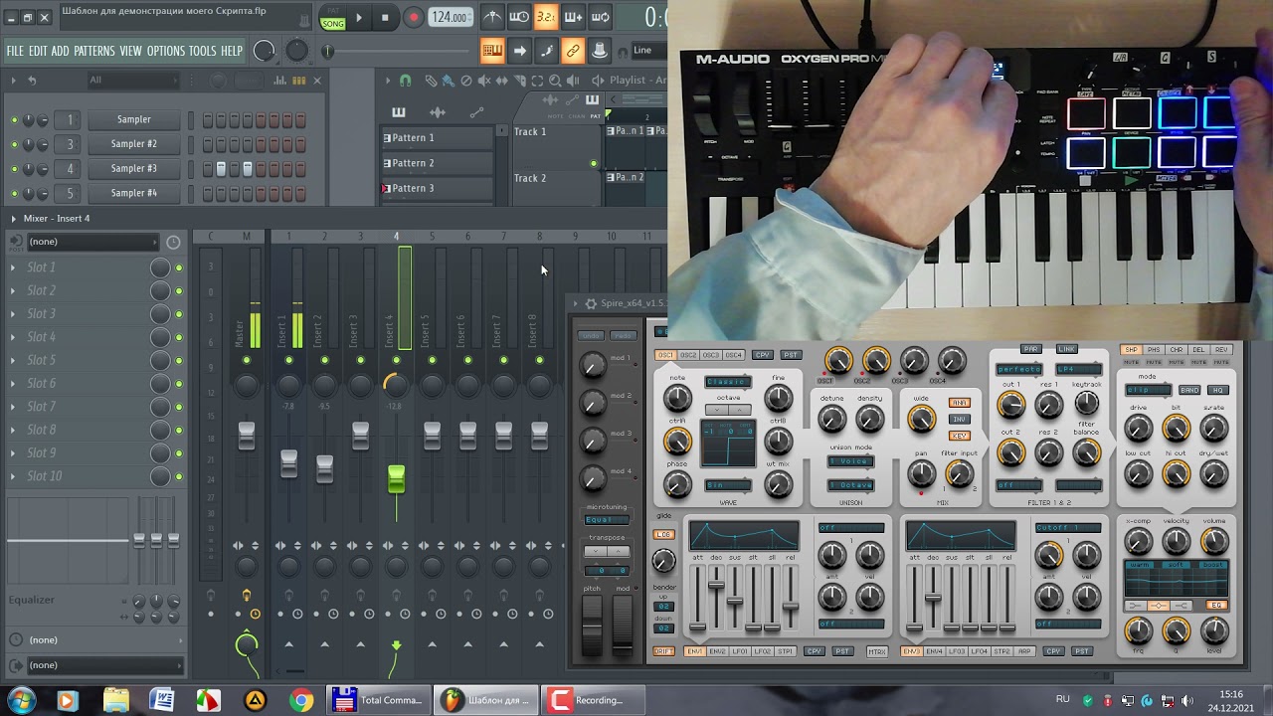This screenshot has height=716, width=1273.
Task: Select the Playlist slice tool
Action: (519, 81)
